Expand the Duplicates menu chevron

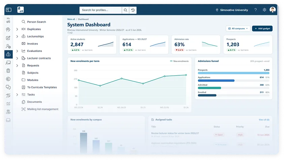click(x=17, y=29)
